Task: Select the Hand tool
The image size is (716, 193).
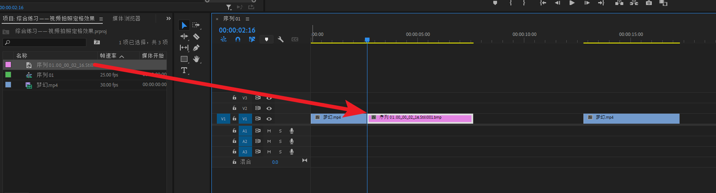Action: 196,59
